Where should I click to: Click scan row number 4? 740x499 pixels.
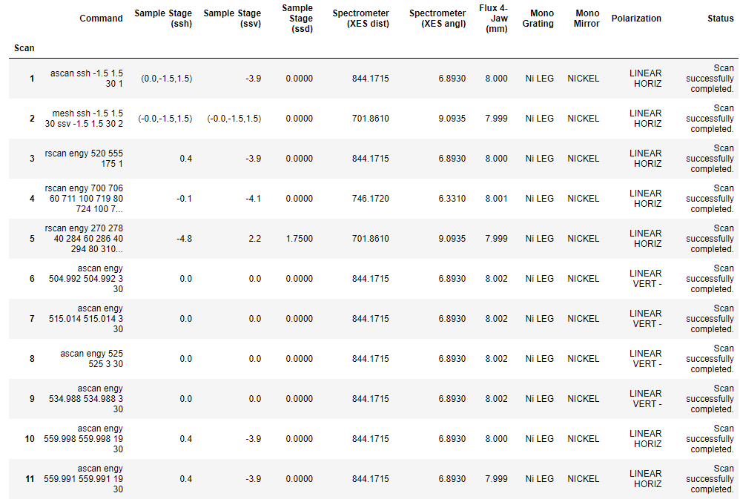pos(32,199)
